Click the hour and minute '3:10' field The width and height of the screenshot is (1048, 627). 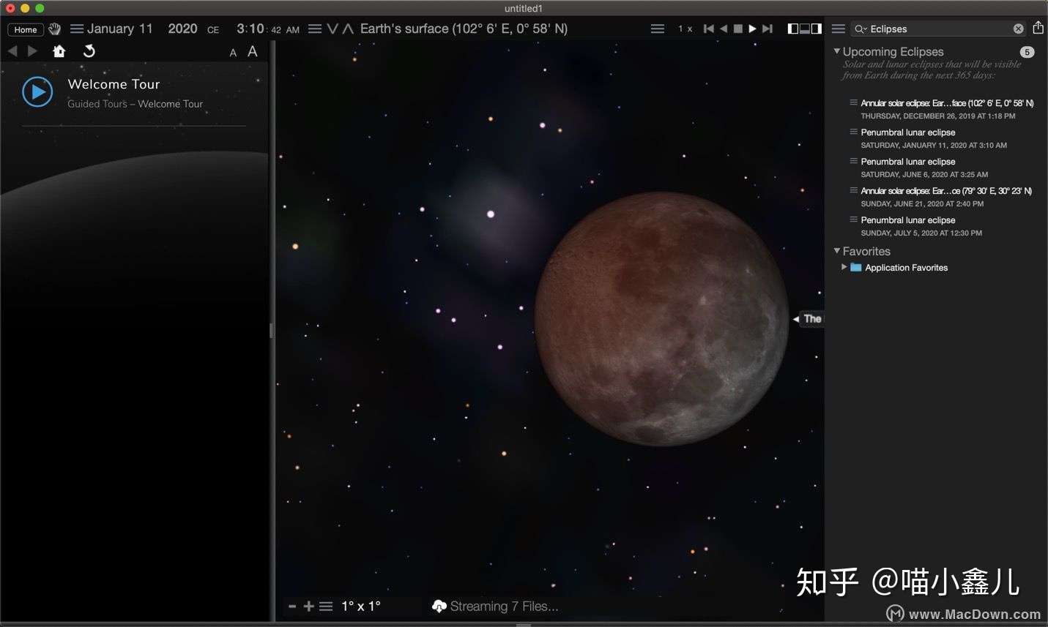tap(250, 29)
